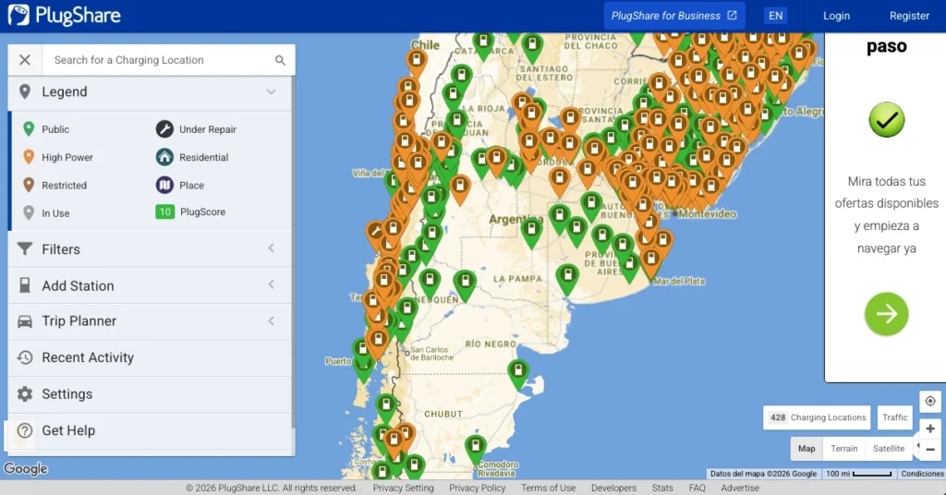Toggle the Traffic layer button
The height and width of the screenshot is (495, 946).
894,417
